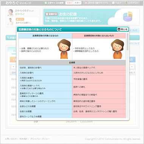Image resolution: width=144 pixels, height=144 pixels.
Task: Set text size to 小さい
Action: (69, 3)
